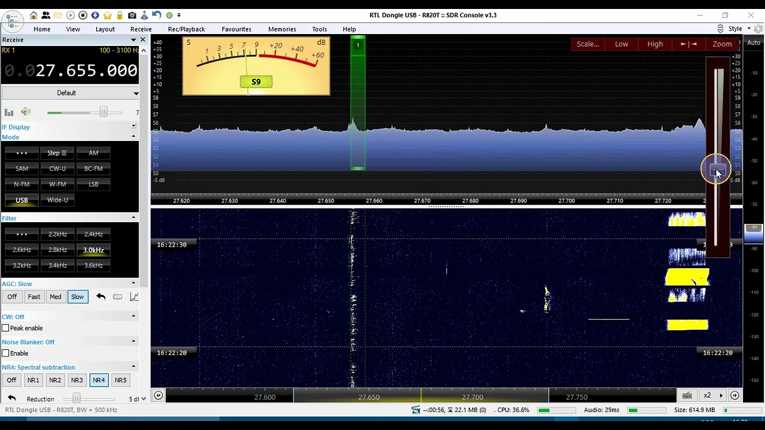Select the 2.4kHz filter
Screen dimensions: 765x430
point(93,234)
